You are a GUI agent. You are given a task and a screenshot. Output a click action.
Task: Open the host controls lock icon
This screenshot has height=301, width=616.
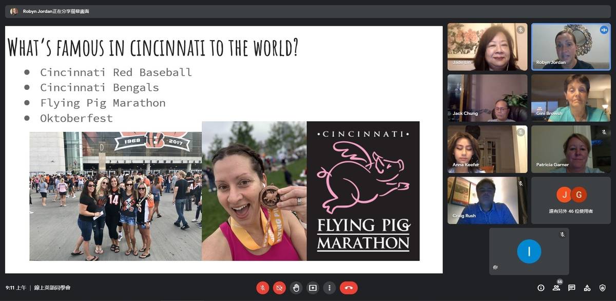603,288
